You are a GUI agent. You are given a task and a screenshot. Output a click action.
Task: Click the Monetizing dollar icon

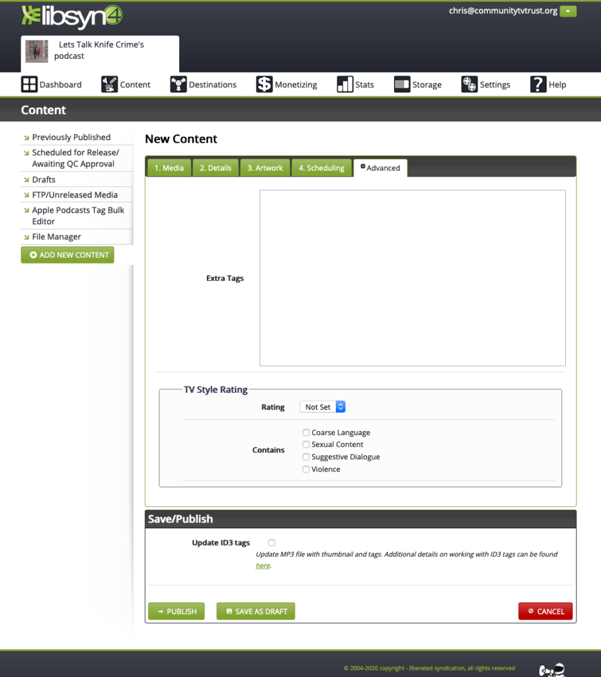264,84
